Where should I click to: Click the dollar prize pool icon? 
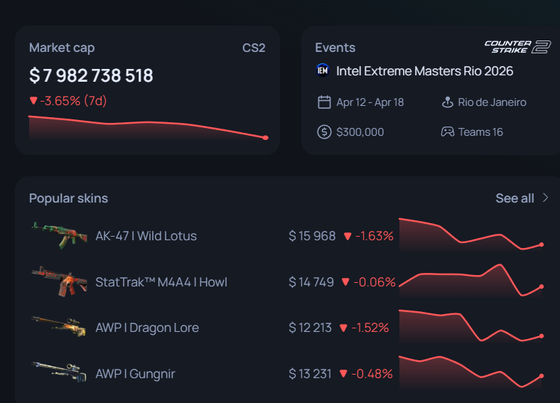324,131
